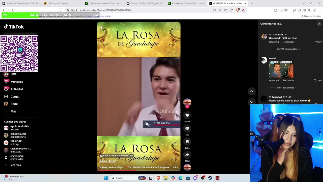Switch to 'The best ChatBot and Widgets' tab
The height and width of the screenshot is (182, 323).
coord(145,3)
